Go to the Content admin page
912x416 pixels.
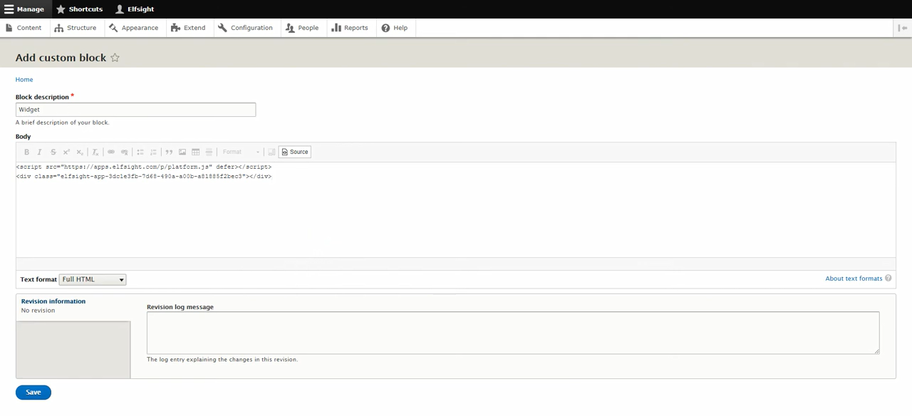(24, 28)
